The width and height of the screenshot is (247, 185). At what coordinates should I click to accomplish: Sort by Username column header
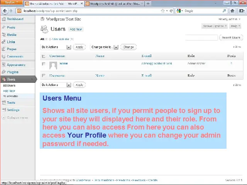click(x=57, y=56)
